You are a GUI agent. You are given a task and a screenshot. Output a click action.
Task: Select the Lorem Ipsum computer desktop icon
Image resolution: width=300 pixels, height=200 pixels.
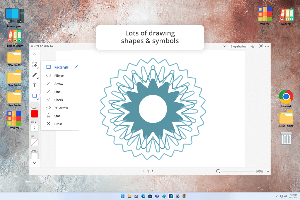(15, 18)
